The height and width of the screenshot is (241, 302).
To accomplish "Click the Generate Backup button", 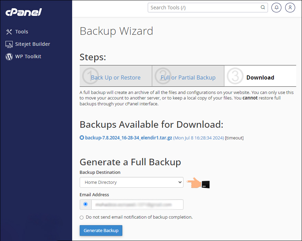I will [101, 230].
